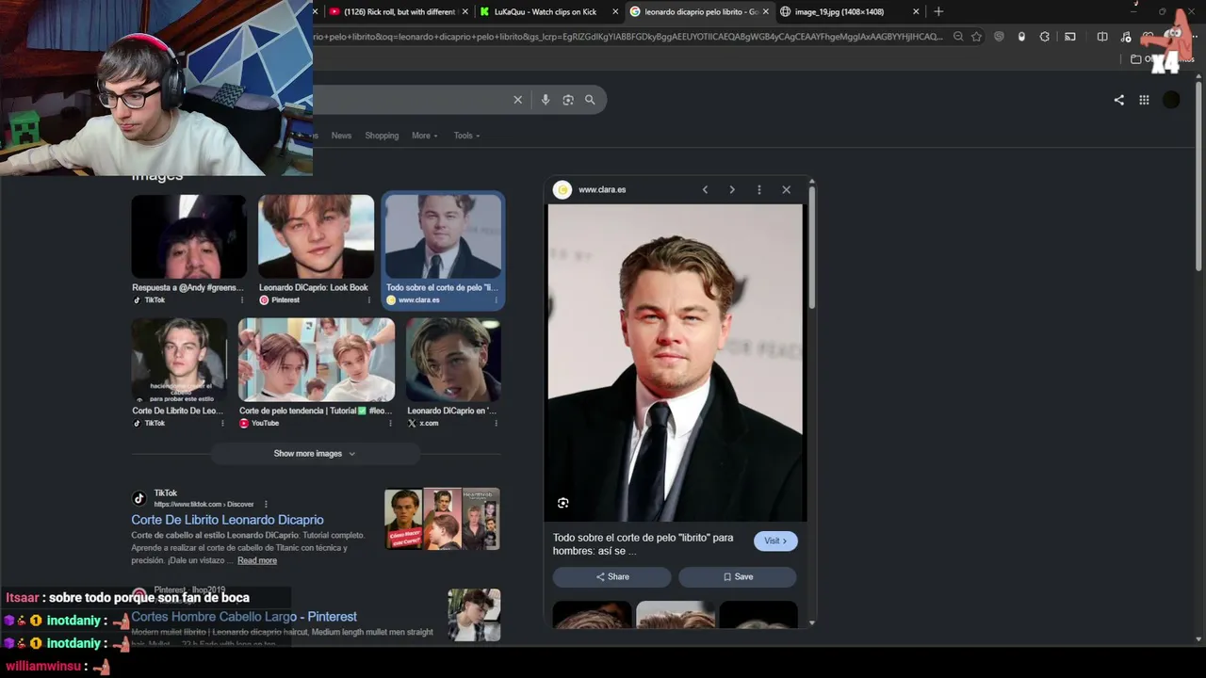Close the leonardo dicaprio search tab

pyautogui.click(x=765, y=11)
